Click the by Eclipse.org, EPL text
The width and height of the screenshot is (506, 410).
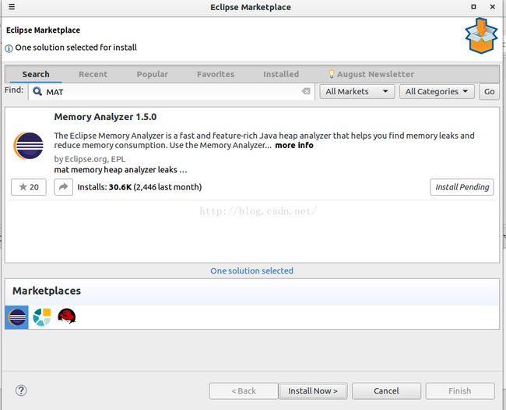click(x=90, y=159)
